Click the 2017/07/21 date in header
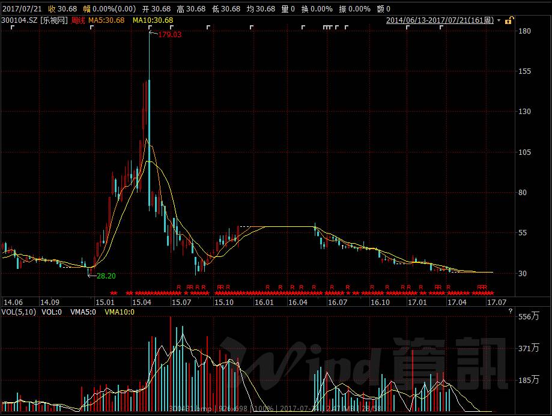 22,9
